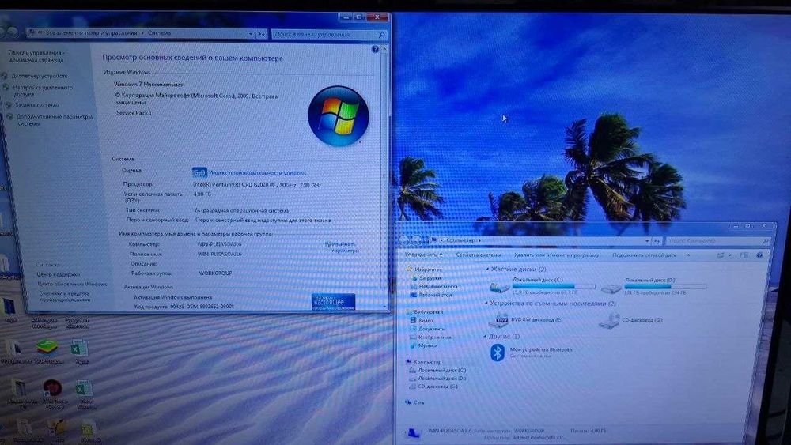The image size is (791, 445).
Task: Click Windows Experience Index score badge
Action: (199, 173)
